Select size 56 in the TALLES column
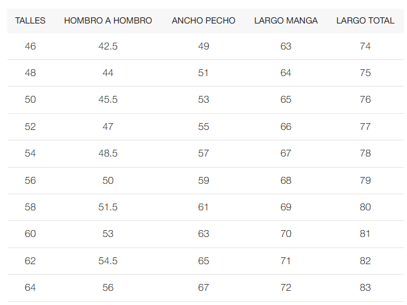Screen dimensions: 407x305 pyautogui.click(x=30, y=181)
